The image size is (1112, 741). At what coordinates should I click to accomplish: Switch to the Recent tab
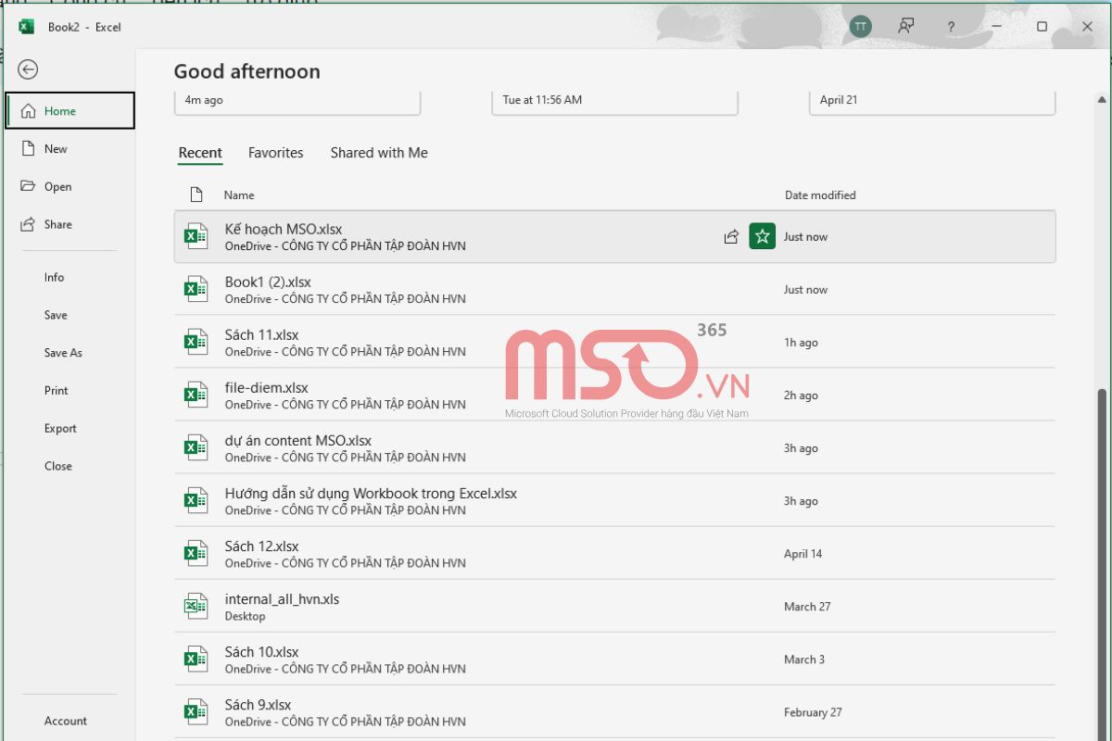200,153
